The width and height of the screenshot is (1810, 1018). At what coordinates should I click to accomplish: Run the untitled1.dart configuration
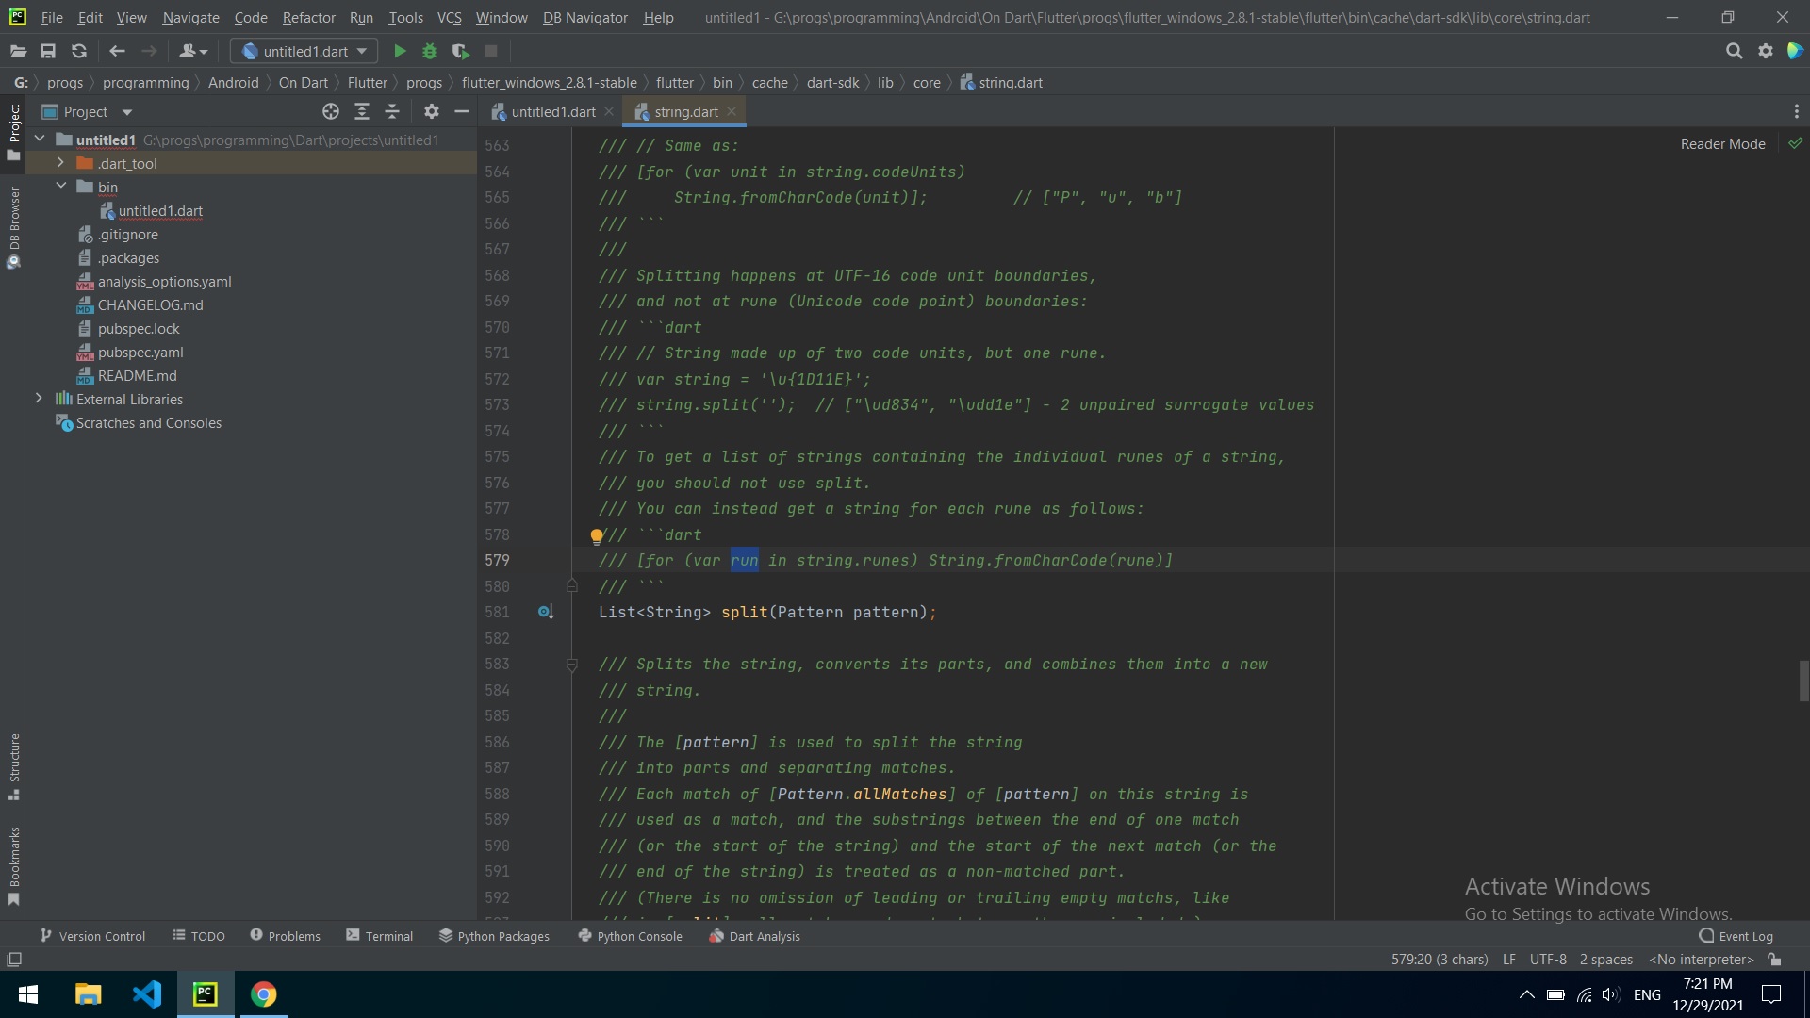click(399, 51)
